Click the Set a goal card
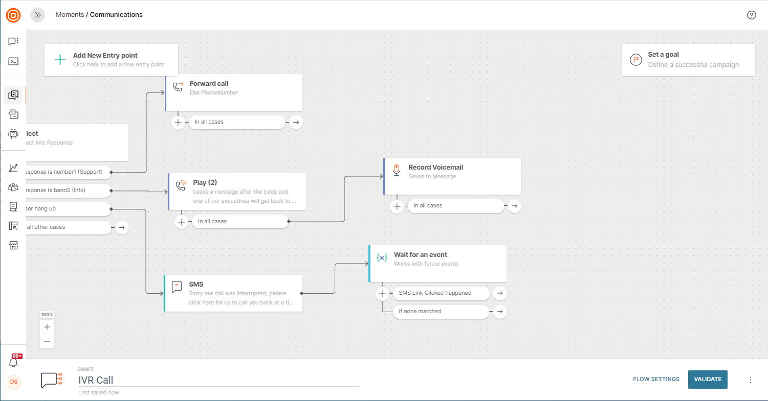The width and height of the screenshot is (768, 401). pyautogui.click(x=688, y=60)
